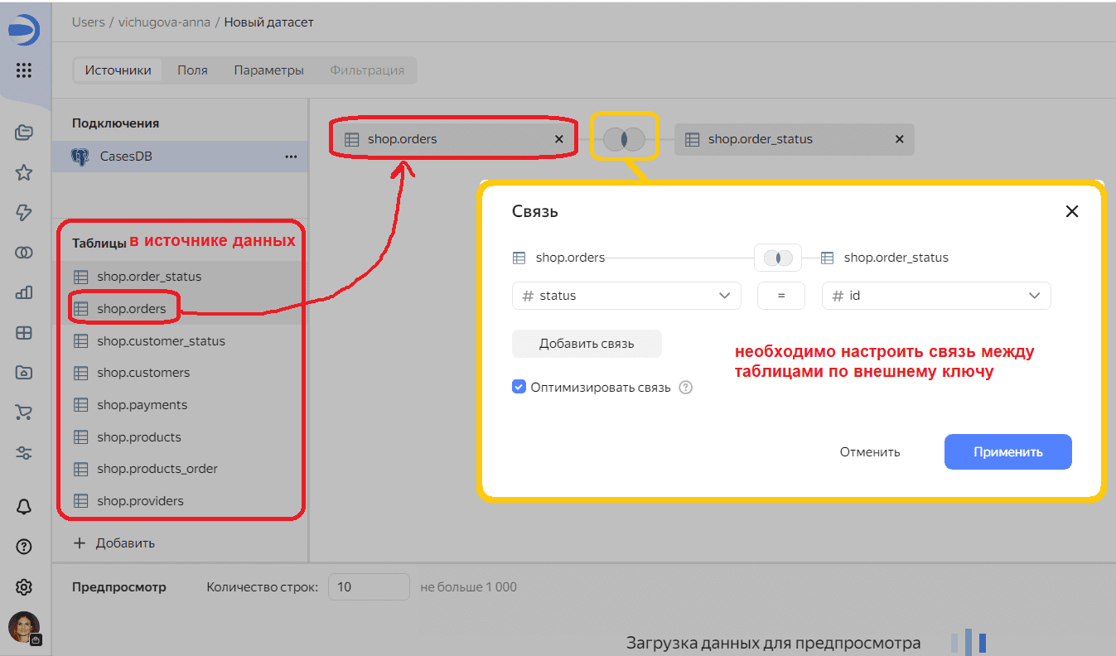Remove shop.orders table from the canvas
1116x656 pixels.
[x=559, y=139]
